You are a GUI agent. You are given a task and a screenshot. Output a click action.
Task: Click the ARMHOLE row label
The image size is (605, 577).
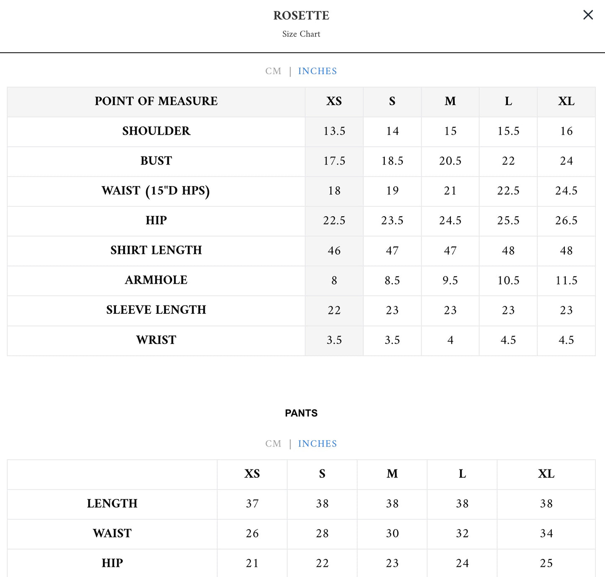coord(156,280)
